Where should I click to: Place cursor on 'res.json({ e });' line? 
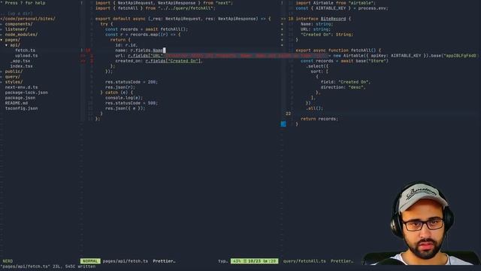click(x=126, y=108)
